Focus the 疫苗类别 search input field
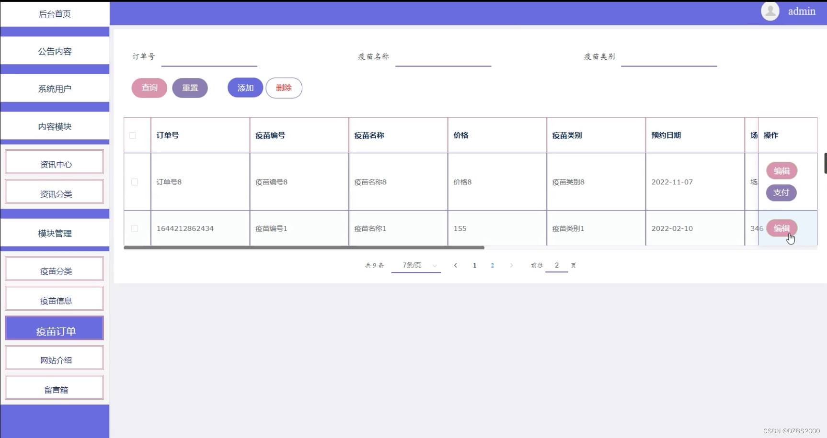This screenshot has height=438, width=827. [x=669, y=57]
